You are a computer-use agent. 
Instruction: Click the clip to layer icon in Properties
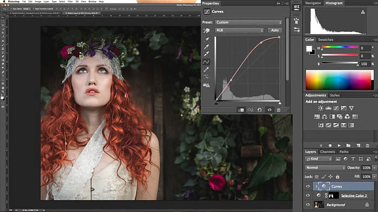(241, 110)
